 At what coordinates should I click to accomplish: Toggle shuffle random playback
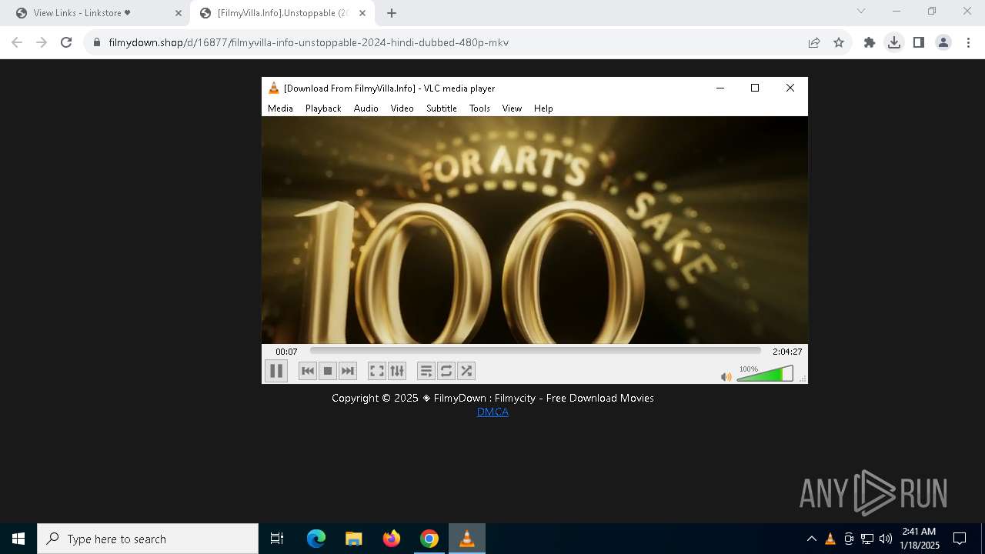tap(466, 371)
